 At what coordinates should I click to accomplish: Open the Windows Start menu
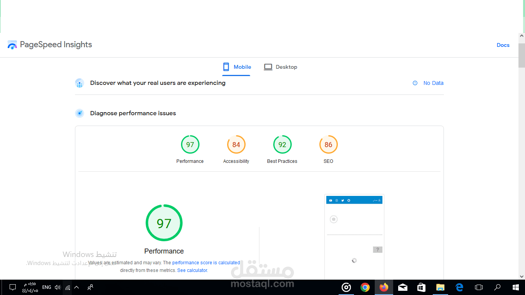click(x=516, y=287)
